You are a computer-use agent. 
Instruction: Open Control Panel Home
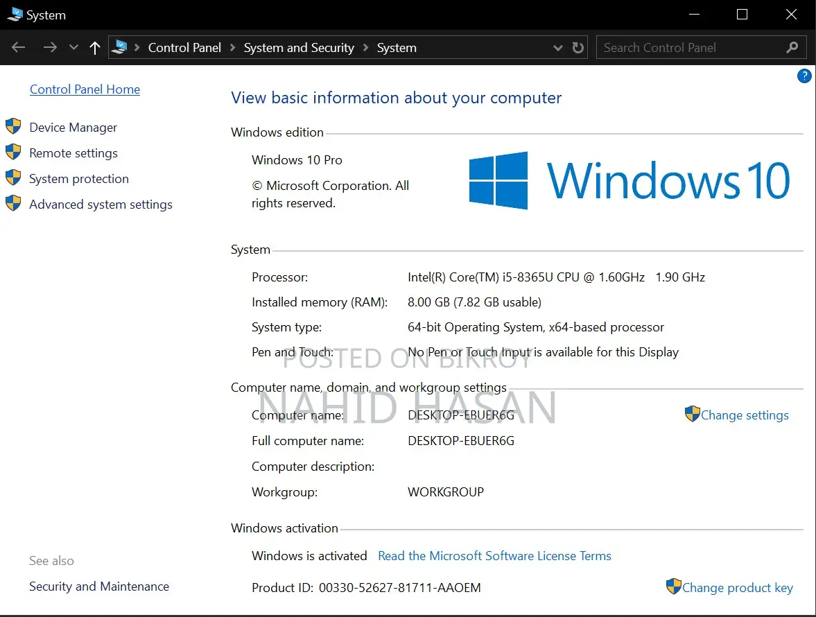click(x=85, y=89)
